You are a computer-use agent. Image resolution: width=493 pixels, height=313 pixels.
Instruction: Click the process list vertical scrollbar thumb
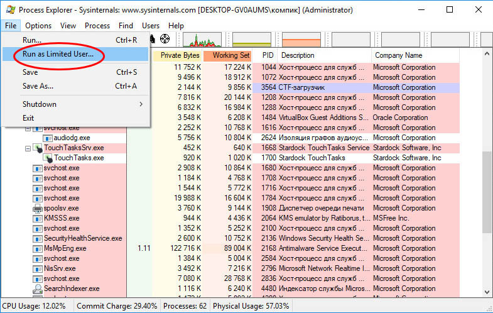pyautogui.click(x=487, y=192)
